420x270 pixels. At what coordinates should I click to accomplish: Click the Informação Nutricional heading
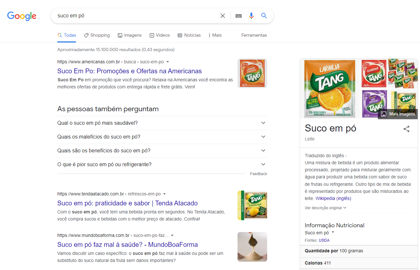334,225
